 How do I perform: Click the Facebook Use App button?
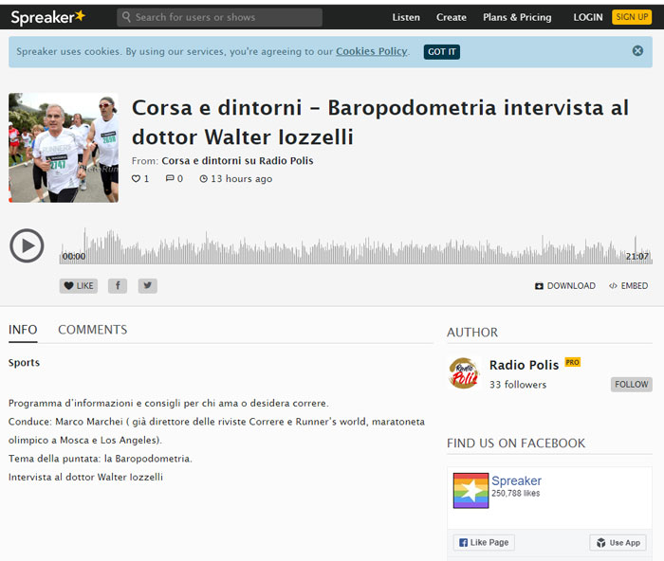pos(618,542)
